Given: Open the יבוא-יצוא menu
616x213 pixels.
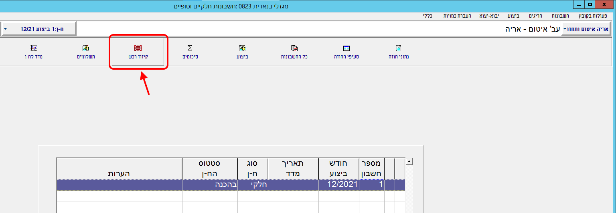Looking at the screenshot, I should pos(489,16).
